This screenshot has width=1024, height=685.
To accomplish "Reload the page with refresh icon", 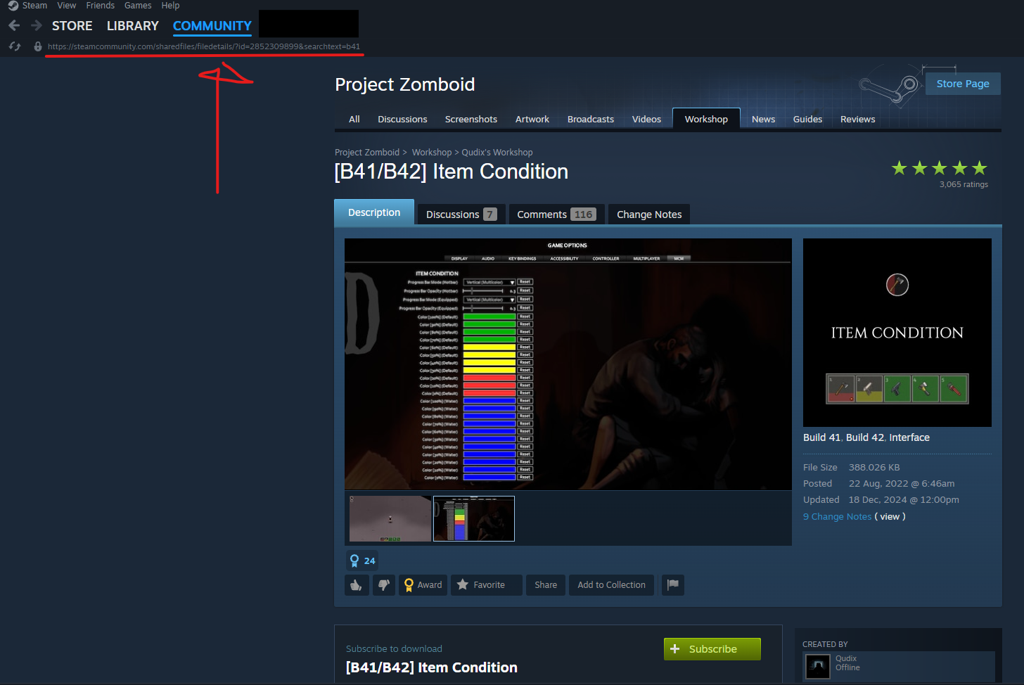I will pyautogui.click(x=15, y=46).
